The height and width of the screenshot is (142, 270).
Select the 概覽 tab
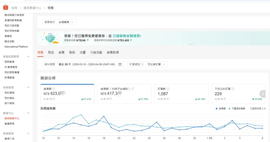click(40, 52)
